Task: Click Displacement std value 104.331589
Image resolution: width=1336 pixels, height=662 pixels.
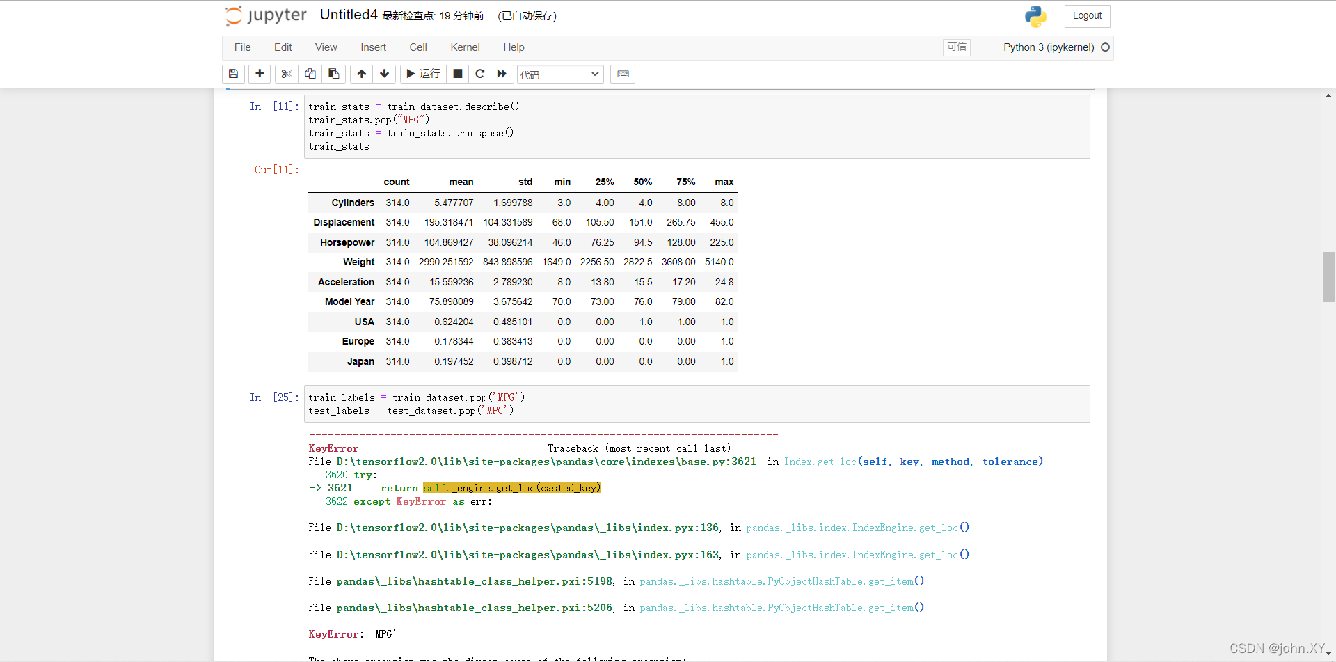Action: [x=508, y=223]
